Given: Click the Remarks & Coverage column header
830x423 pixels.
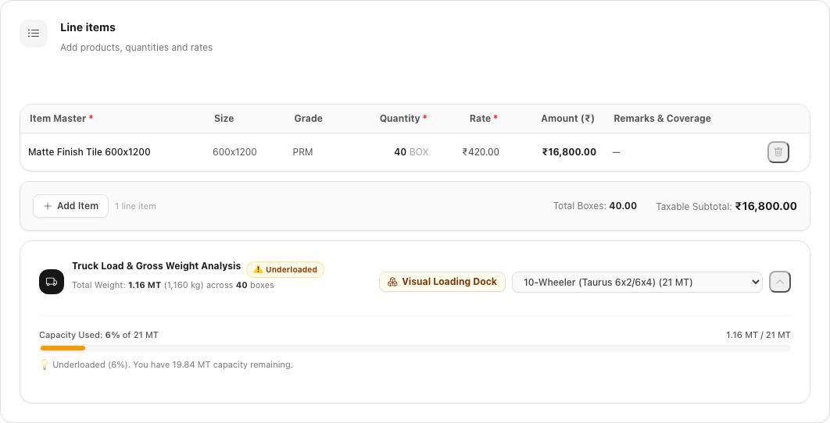Looking at the screenshot, I should pyautogui.click(x=662, y=119).
